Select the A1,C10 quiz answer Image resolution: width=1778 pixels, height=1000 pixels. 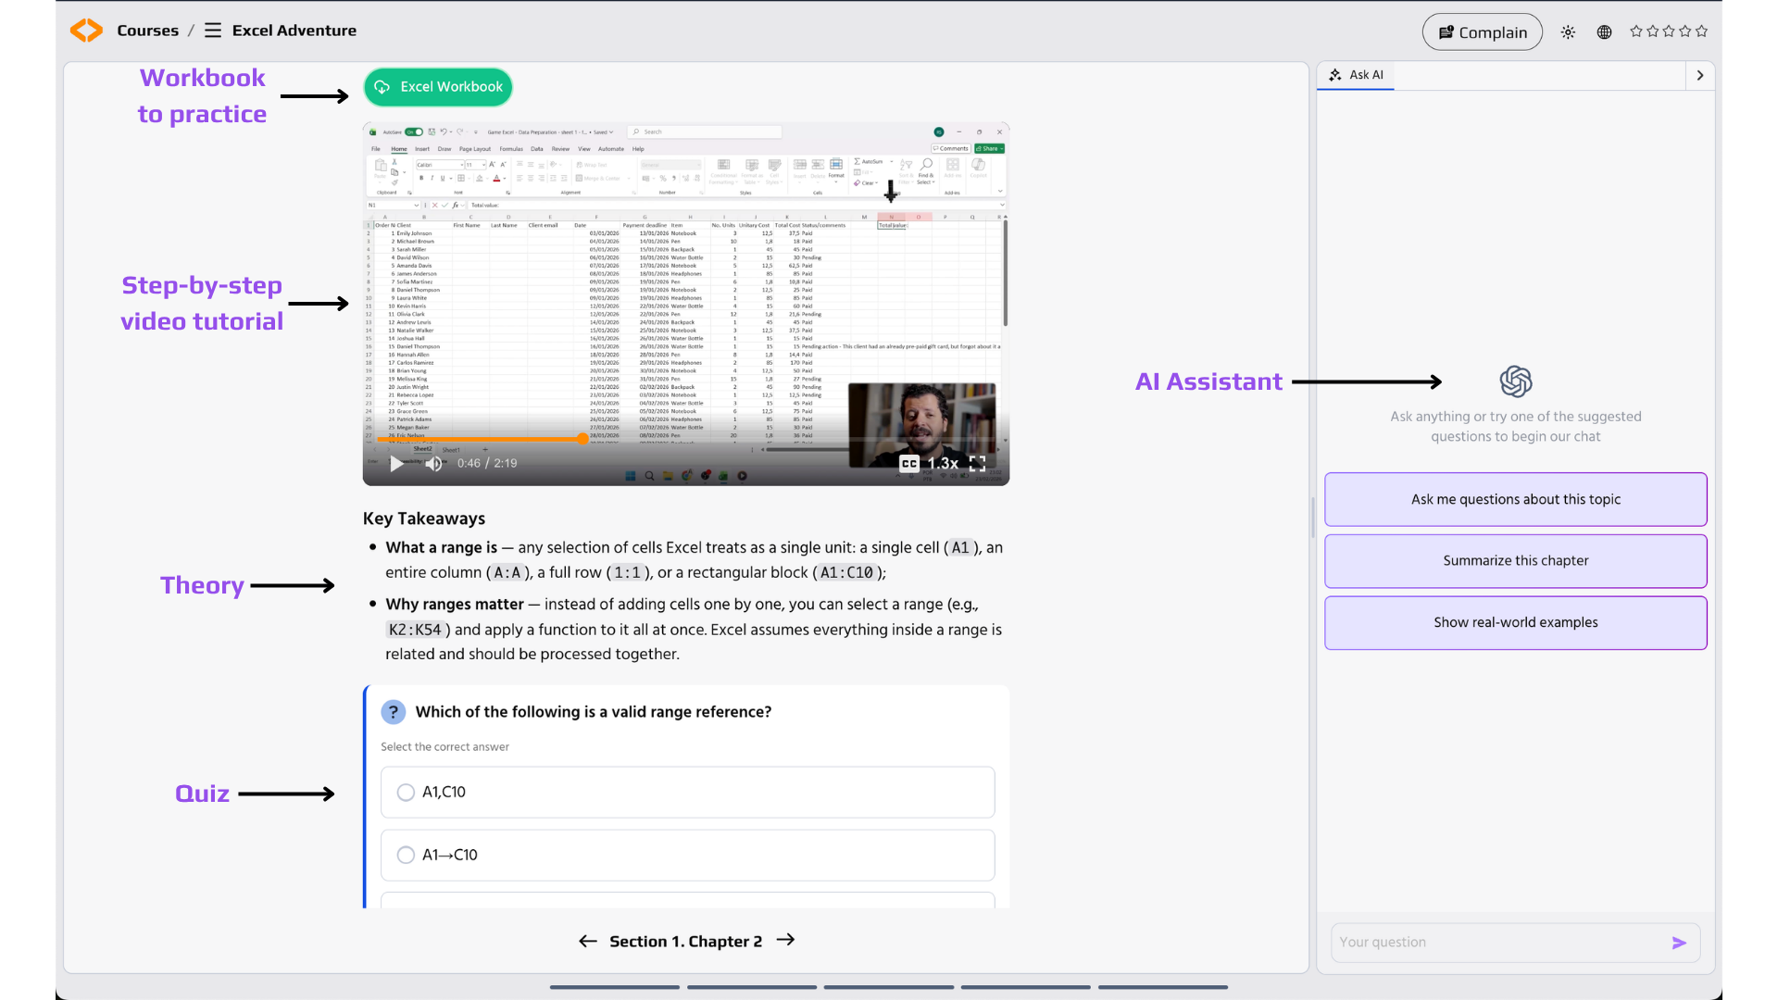688,793
